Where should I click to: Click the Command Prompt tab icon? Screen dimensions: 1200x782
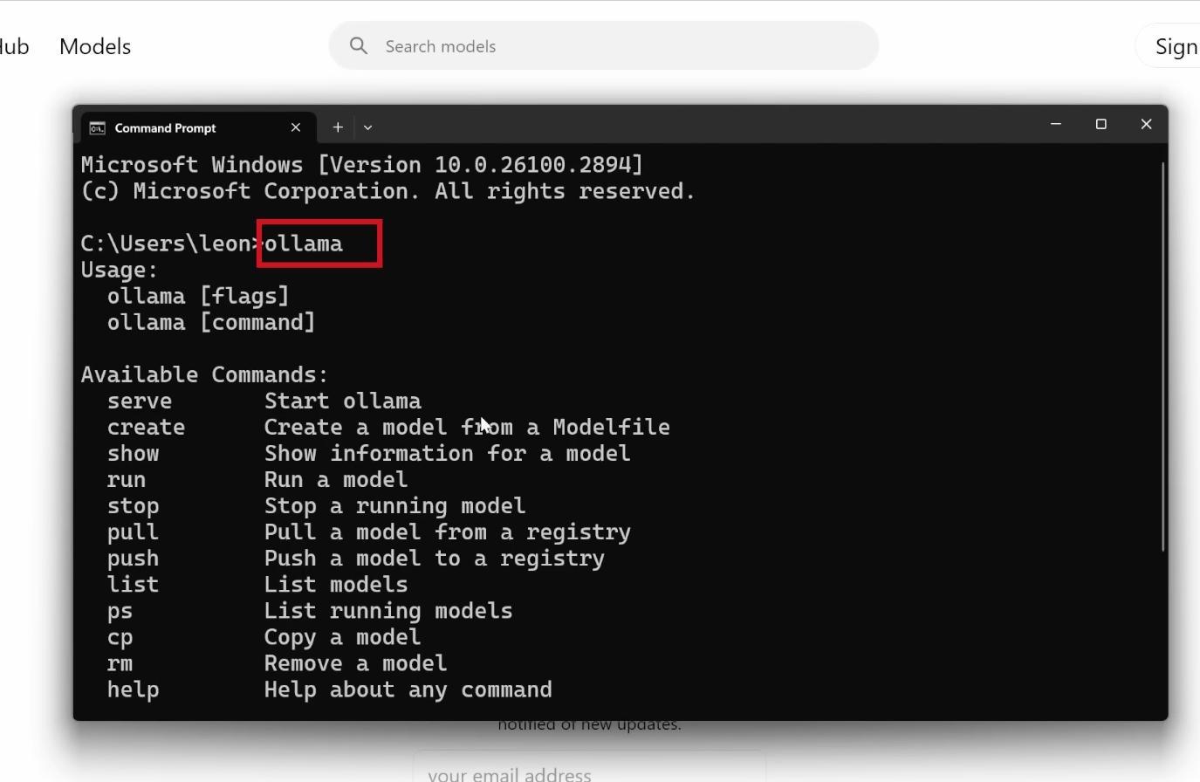coord(97,128)
